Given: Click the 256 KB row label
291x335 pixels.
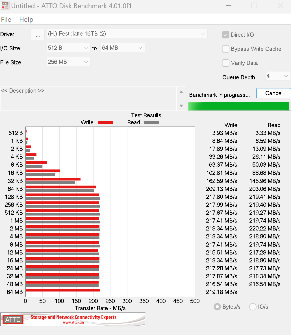Looking at the screenshot, I should (x=14, y=205).
